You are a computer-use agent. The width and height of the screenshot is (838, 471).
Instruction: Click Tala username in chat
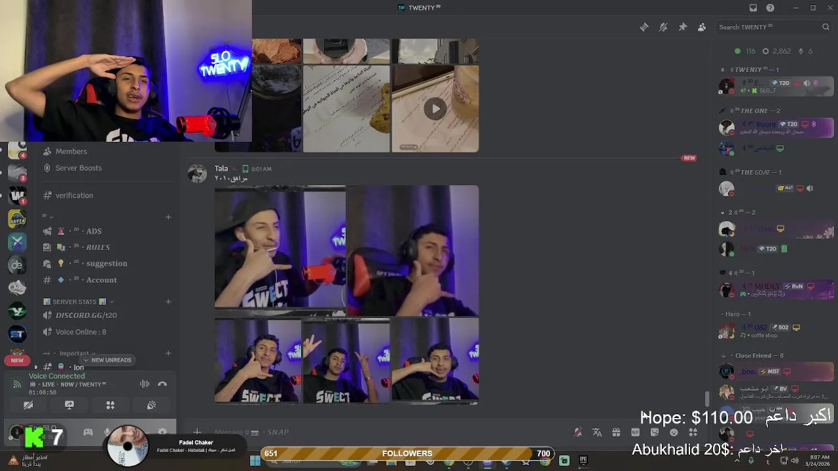[221, 169]
